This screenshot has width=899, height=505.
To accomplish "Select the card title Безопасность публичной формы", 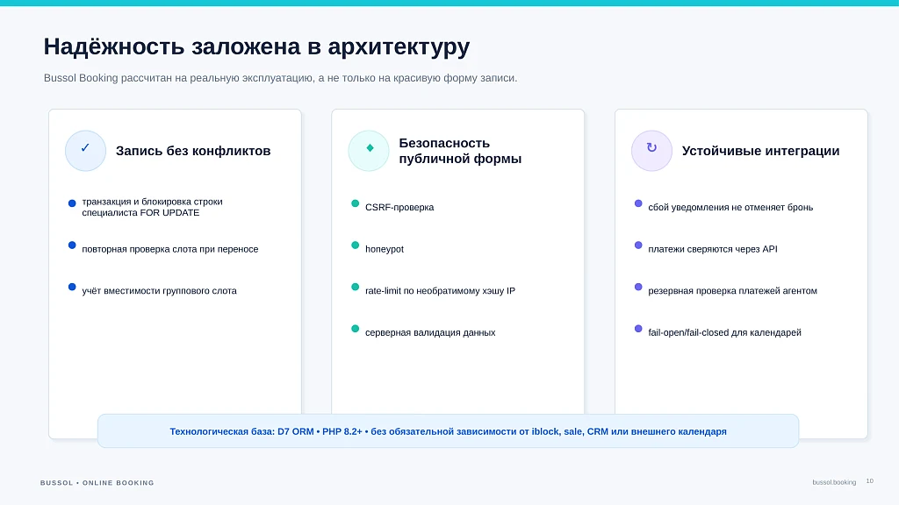I will pos(460,151).
